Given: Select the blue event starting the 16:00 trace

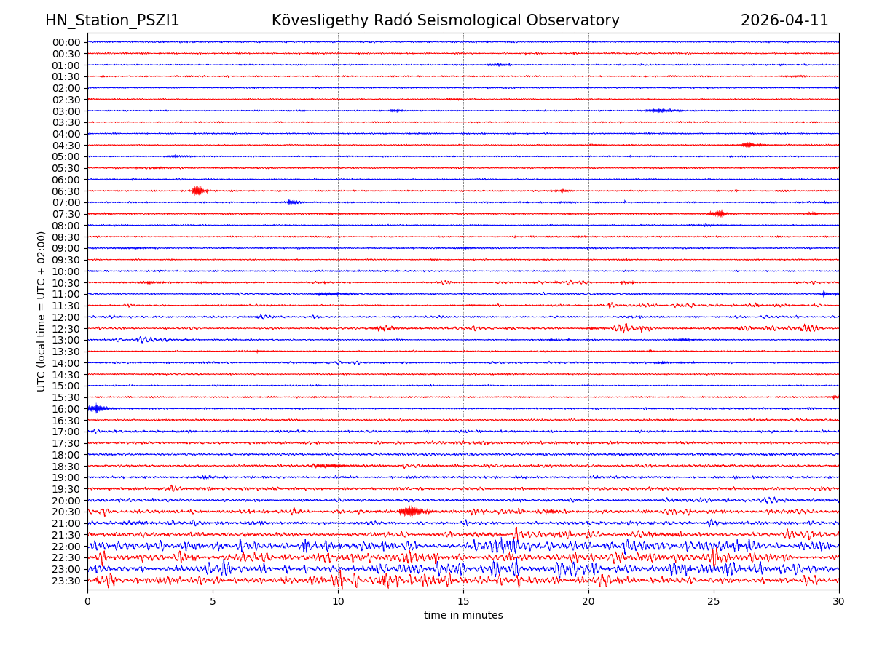Looking at the screenshot, I should click(96, 408).
